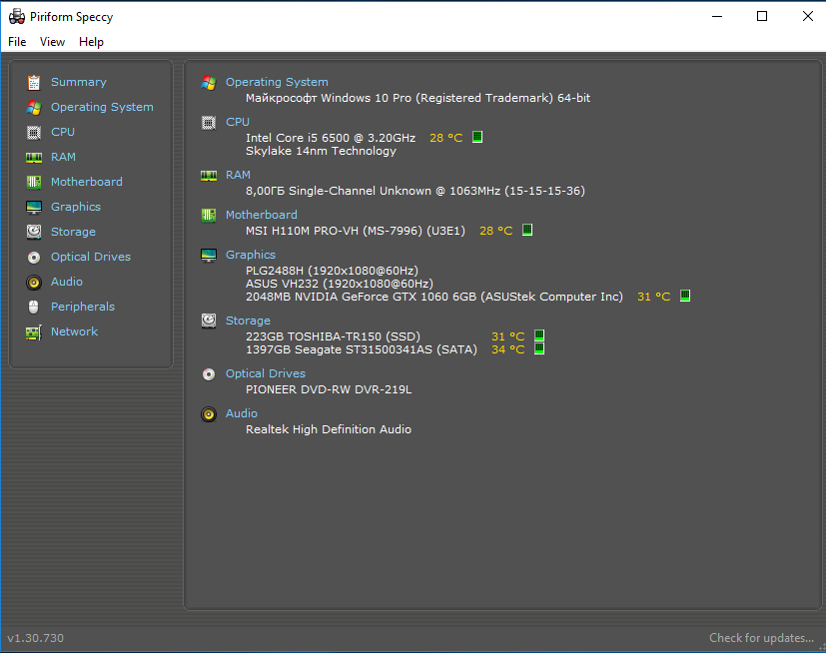
Task: Click the Audio speaker icon in sidebar
Action: click(x=34, y=282)
